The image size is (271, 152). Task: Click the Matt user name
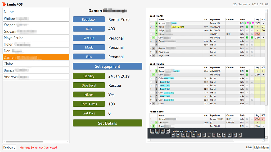click(249, 147)
